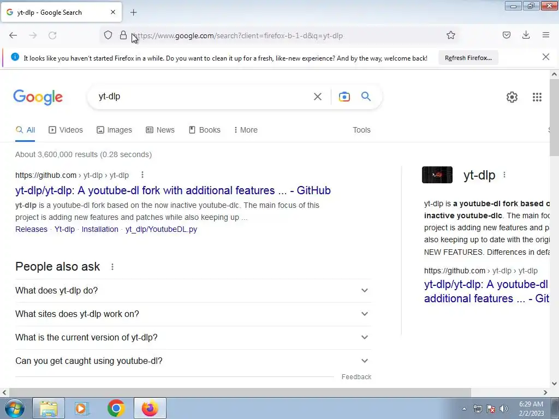Save page to Pocket icon
This screenshot has height=419, width=559.
coord(506,35)
